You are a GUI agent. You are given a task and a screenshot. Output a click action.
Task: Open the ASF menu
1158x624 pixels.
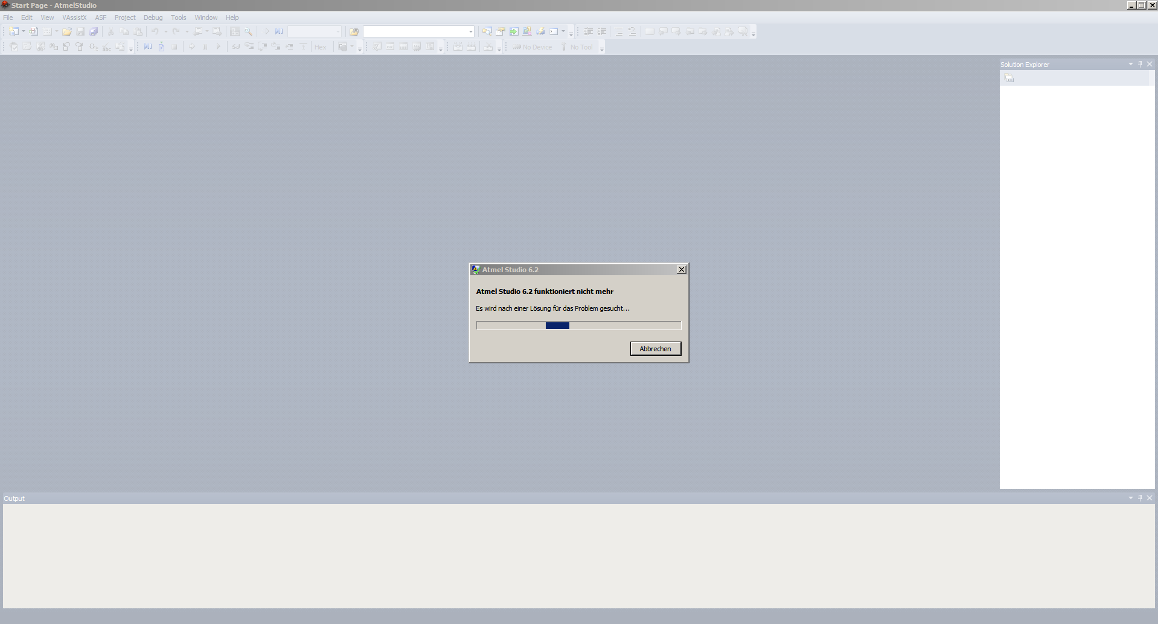coord(101,18)
